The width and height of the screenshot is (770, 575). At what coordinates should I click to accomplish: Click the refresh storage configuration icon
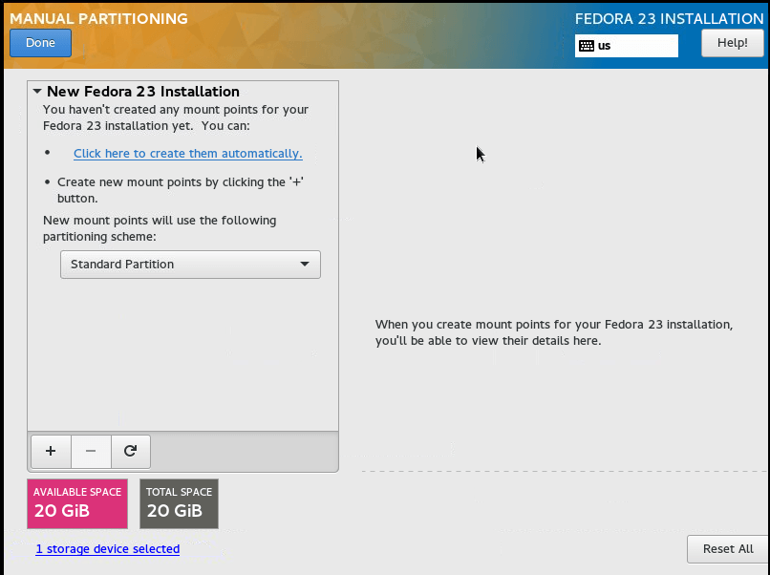pyautogui.click(x=131, y=451)
